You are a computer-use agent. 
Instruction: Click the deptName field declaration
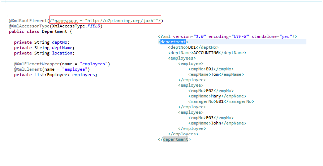(x=44, y=48)
